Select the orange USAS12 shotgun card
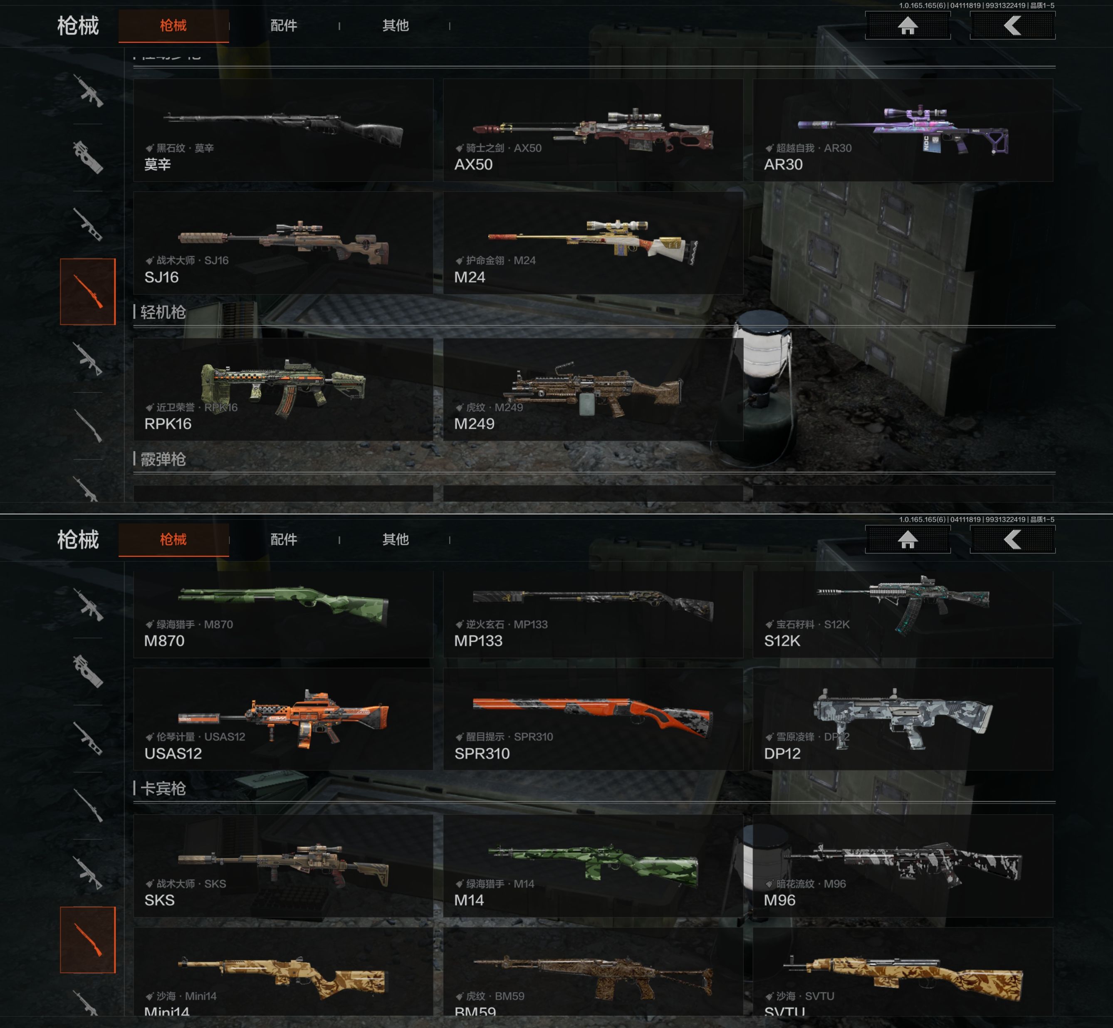Screen dimensions: 1113x1028 (283, 719)
